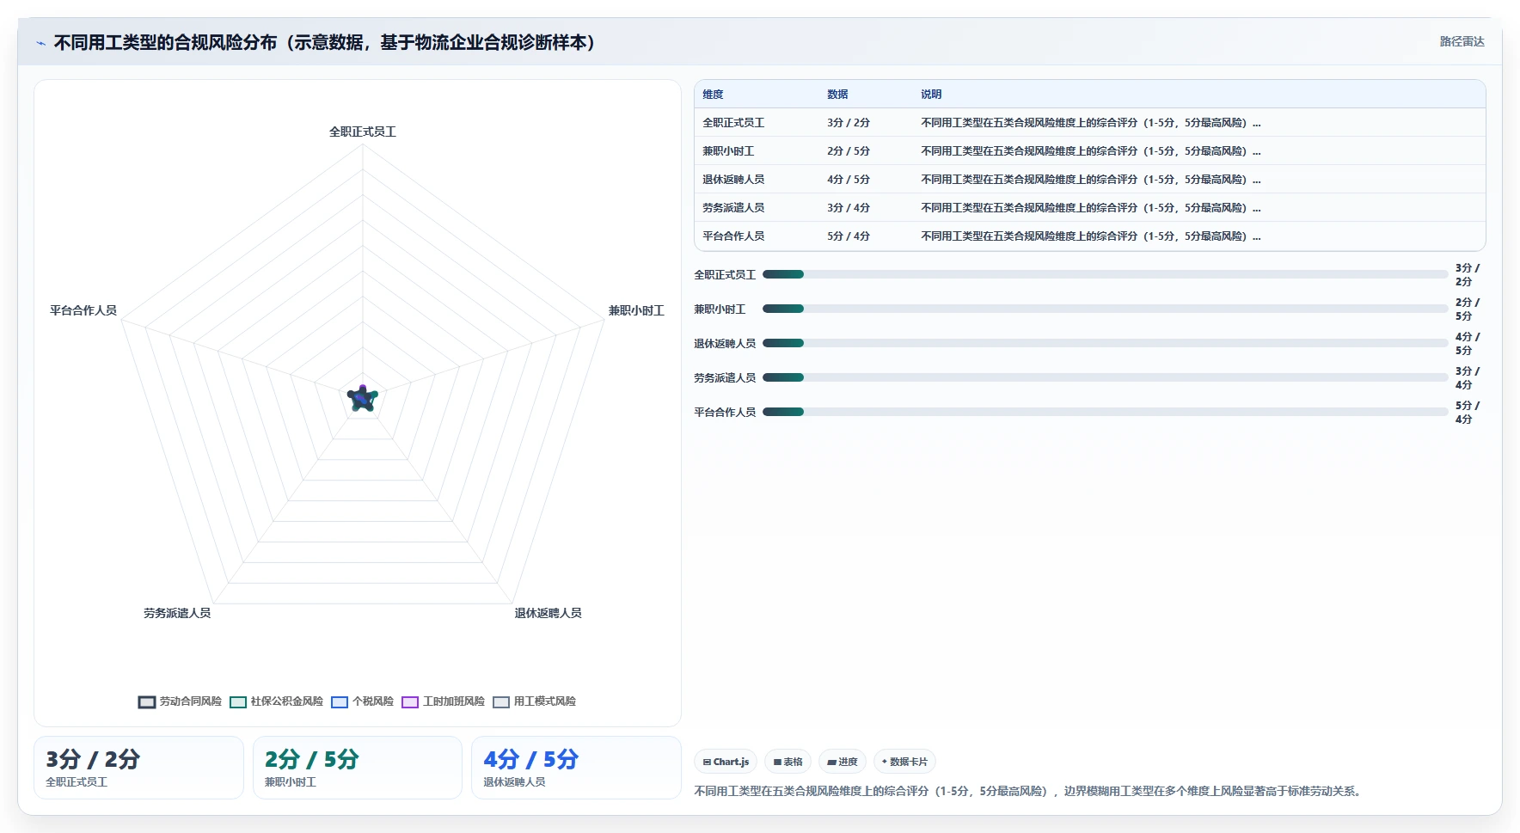Click the star-shaped radar data polygon
Viewport: 1520px width, 833px height.
(x=363, y=399)
